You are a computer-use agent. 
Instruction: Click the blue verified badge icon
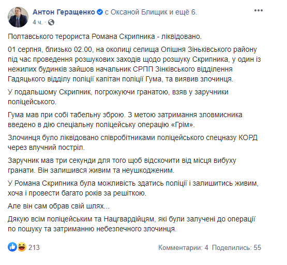(x=100, y=12)
